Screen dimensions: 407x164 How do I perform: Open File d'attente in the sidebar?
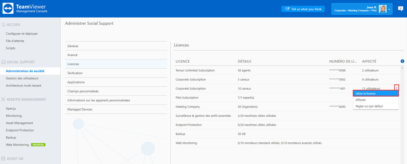15,41
